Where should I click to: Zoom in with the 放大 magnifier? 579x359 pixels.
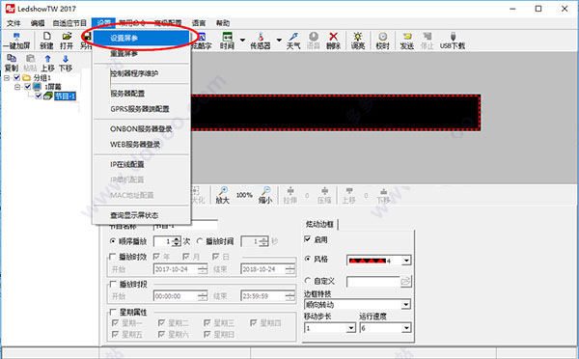[223, 195]
